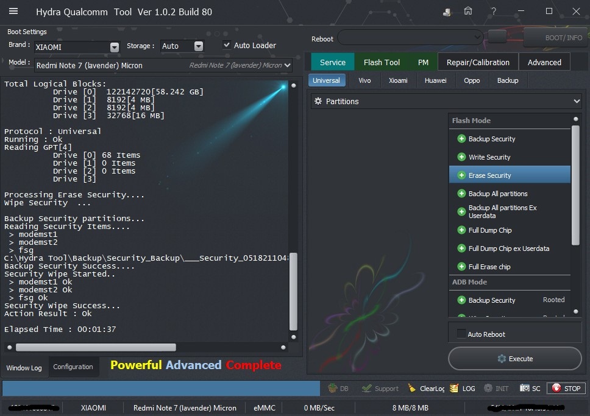Screen dimensions: 590x416
Task: Toggle the Auto Loader checkbox
Action: click(x=227, y=45)
